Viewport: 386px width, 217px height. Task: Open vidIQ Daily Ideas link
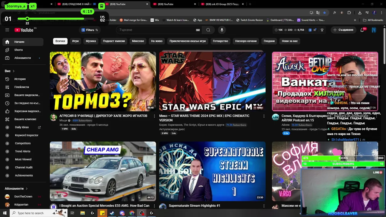click(23, 127)
